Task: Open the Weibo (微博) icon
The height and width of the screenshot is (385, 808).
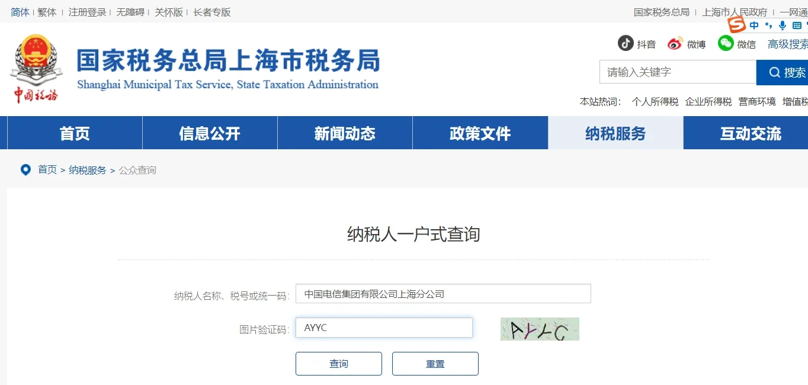Action: click(675, 43)
